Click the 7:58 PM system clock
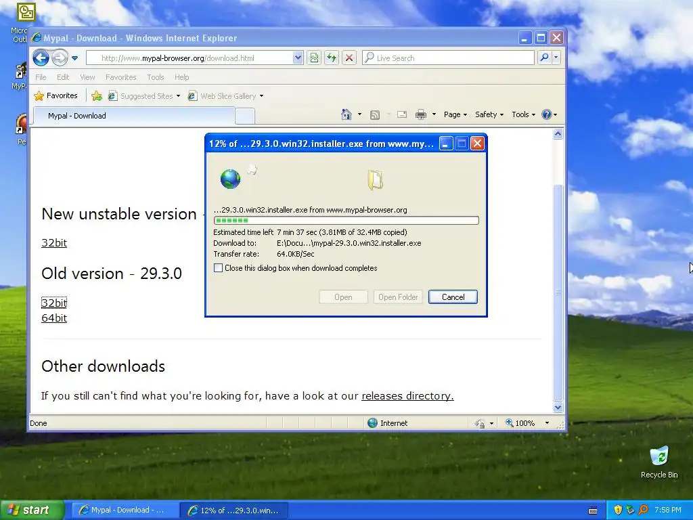693x520 pixels. 668,510
